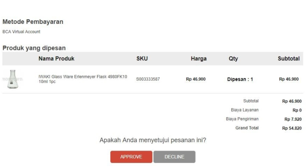The image size is (306, 168).
Task: Click the Apakah Anda menyetujui pesanan ini question
Action: (153, 140)
